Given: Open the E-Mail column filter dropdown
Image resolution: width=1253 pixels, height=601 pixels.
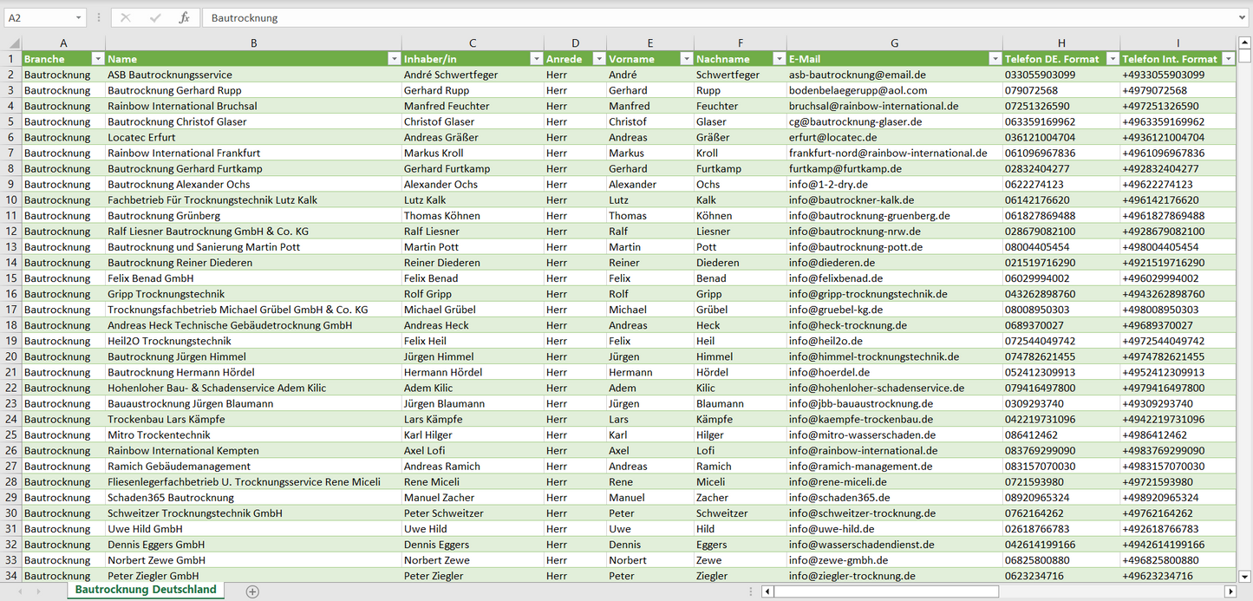Looking at the screenshot, I should click(x=994, y=59).
